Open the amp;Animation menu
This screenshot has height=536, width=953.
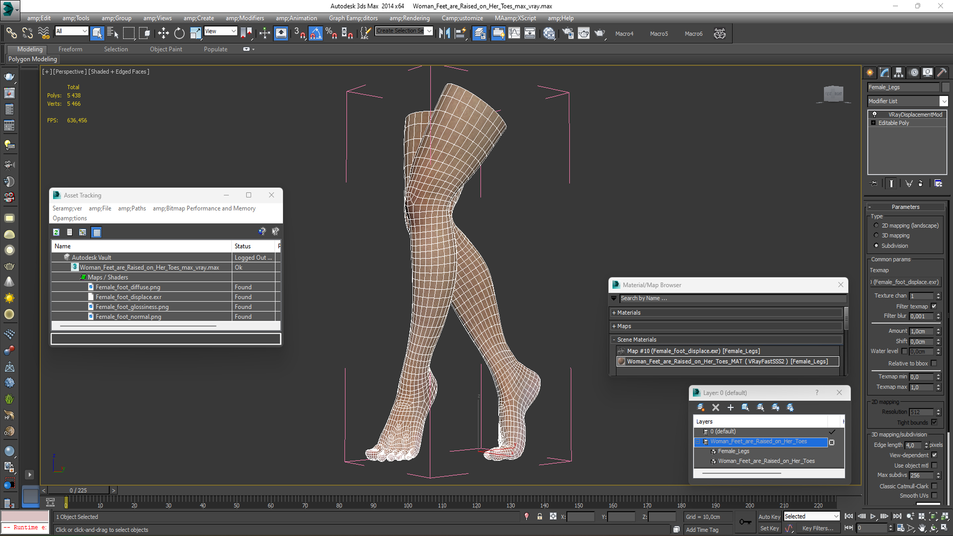(x=296, y=18)
